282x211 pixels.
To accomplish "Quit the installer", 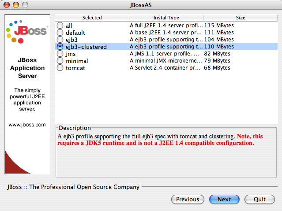I will pyautogui.click(x=259, y=200).
